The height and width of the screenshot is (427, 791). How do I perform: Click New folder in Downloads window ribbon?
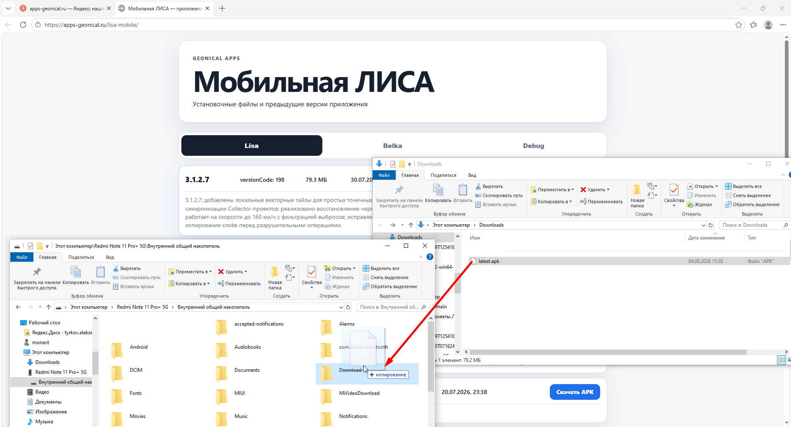click(x=637, y=196)
